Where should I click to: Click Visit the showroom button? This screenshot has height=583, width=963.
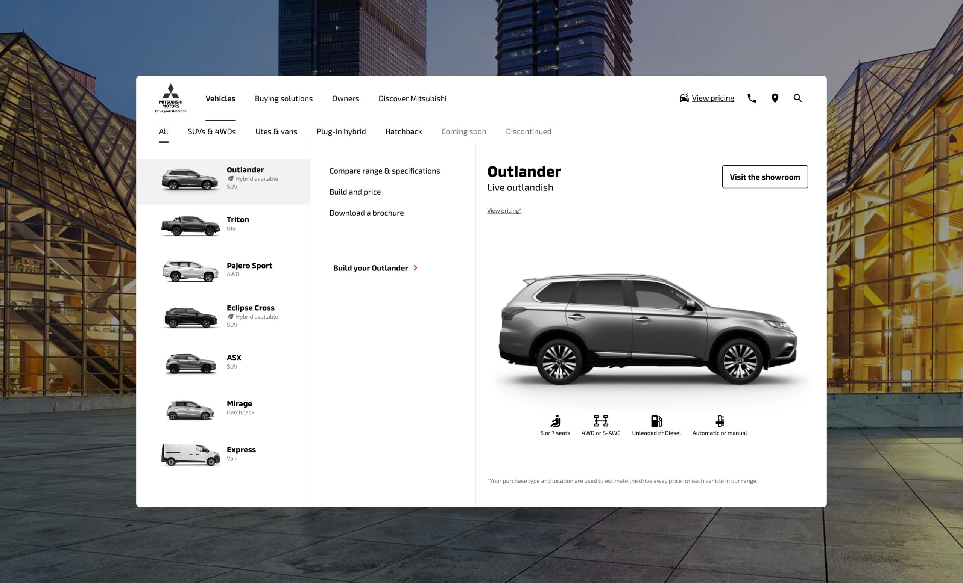(x=765, y=177)
